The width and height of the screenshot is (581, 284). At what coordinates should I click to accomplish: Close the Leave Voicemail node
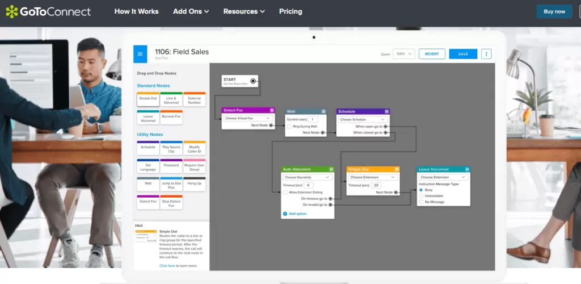pyautogui.click(x=467, y=169)
